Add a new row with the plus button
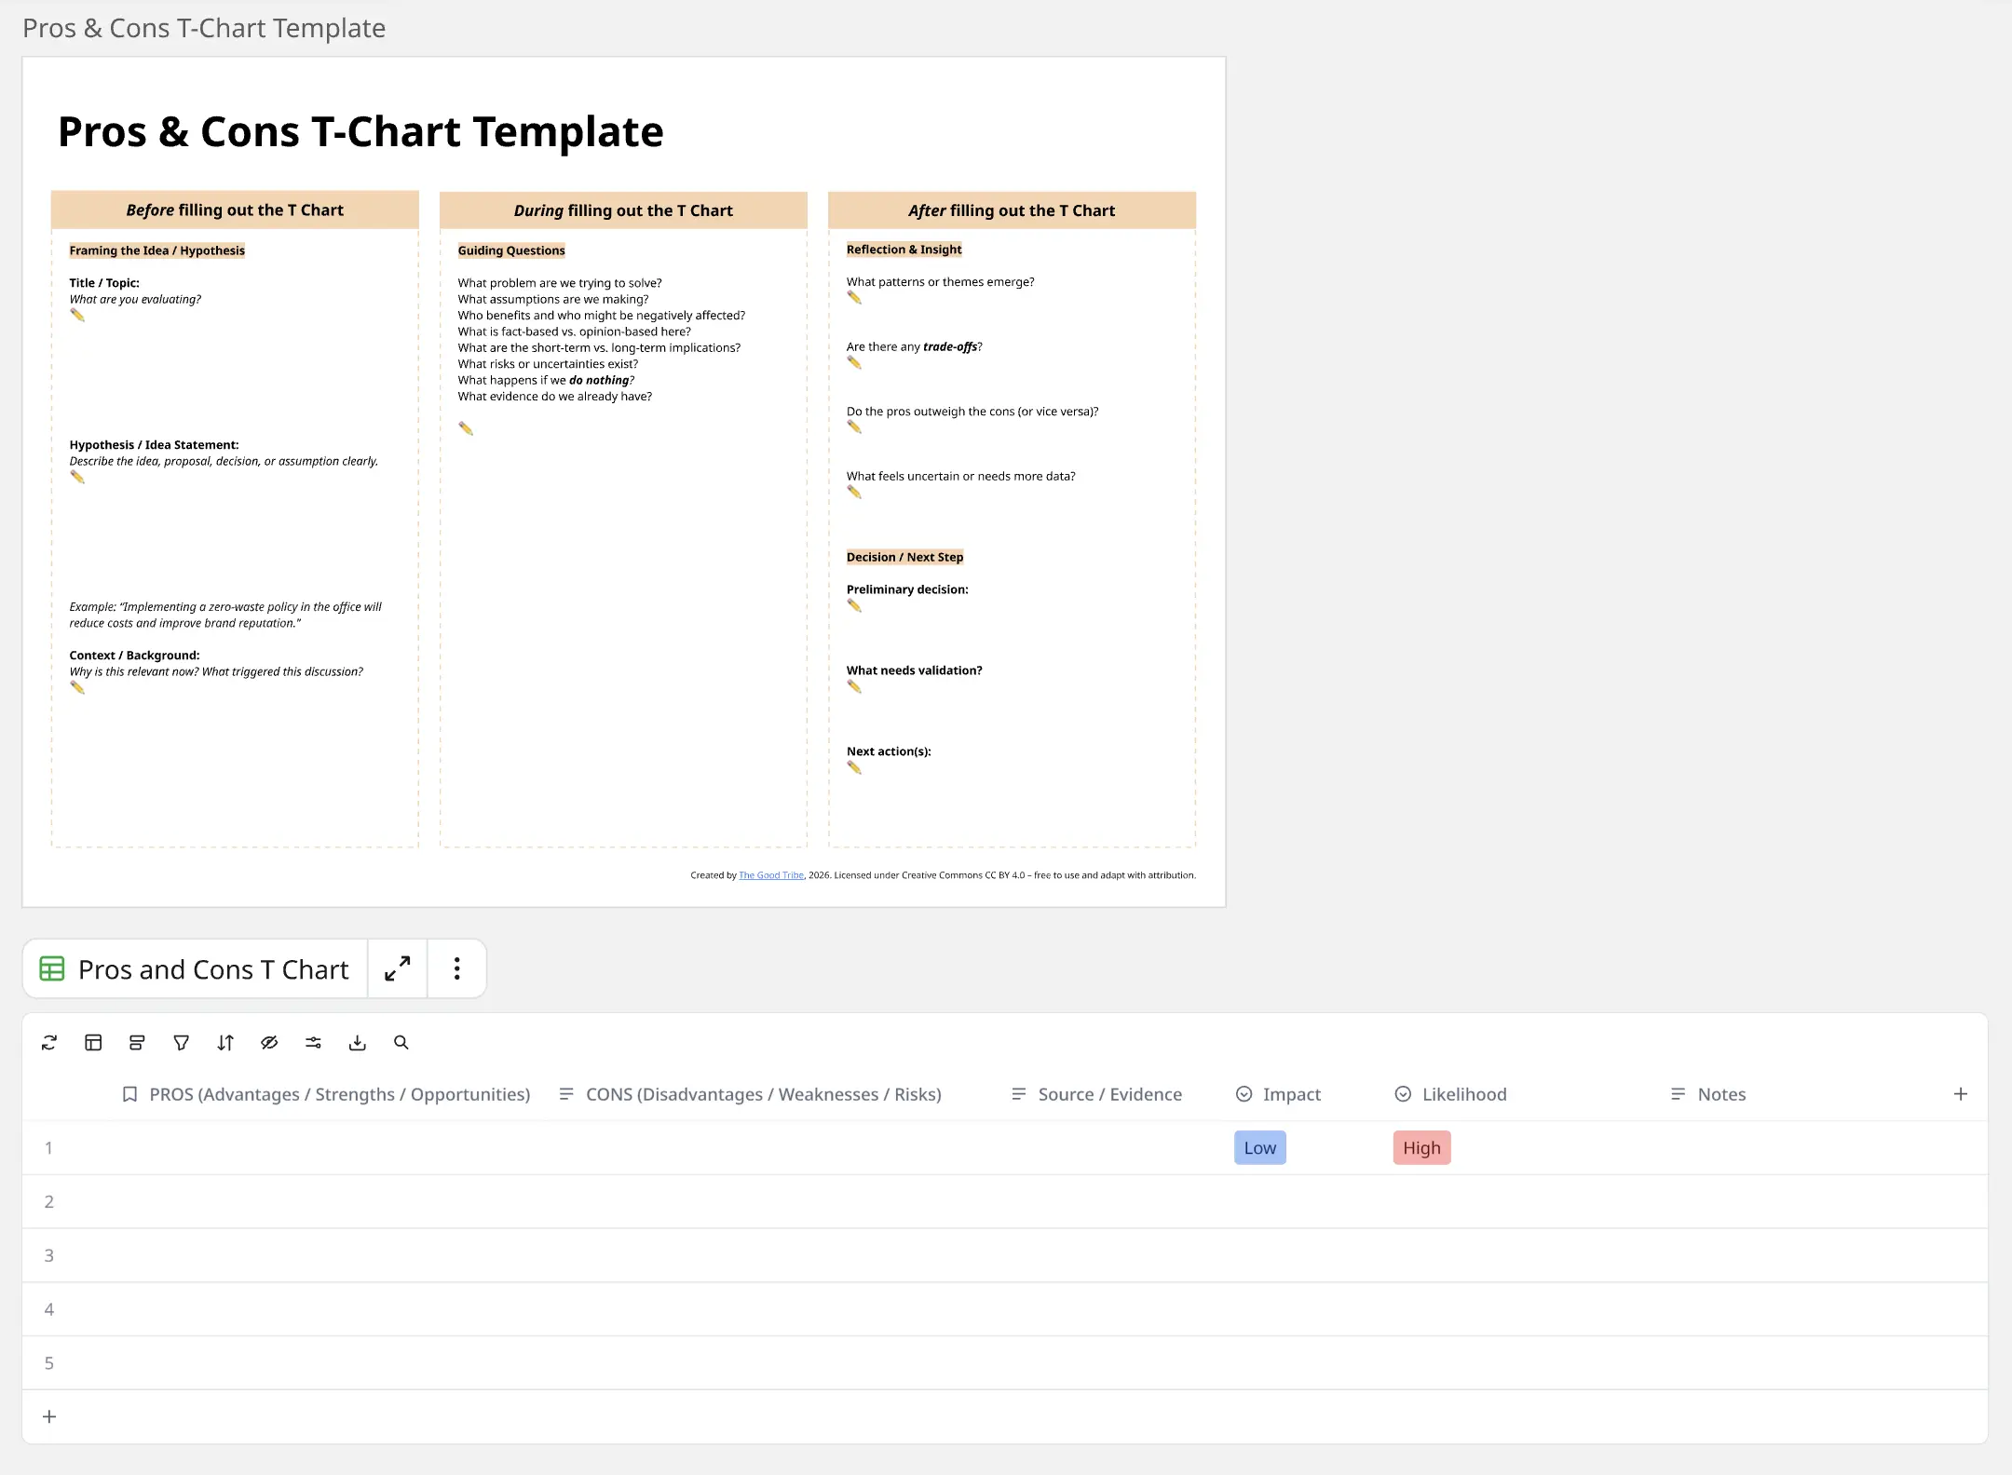 click(49, 1415)
